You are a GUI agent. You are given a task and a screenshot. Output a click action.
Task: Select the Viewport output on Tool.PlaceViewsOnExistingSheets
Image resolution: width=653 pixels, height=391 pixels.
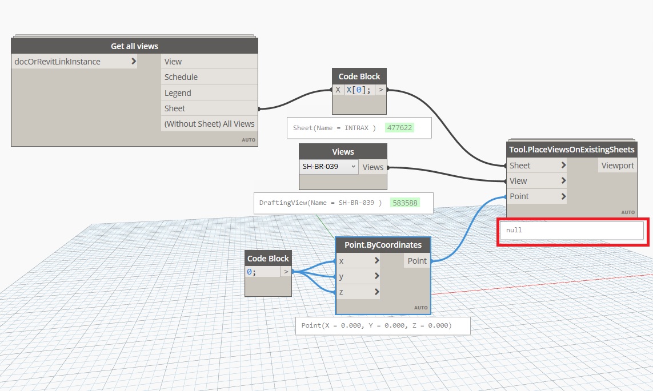tap(617, 165)
